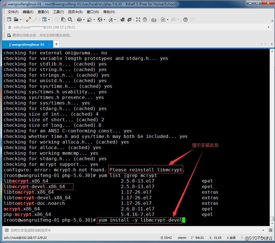This screenshot has width=275, height=243.
Task: Expand the Font dropdown arrow
Action: click(115, 20)
